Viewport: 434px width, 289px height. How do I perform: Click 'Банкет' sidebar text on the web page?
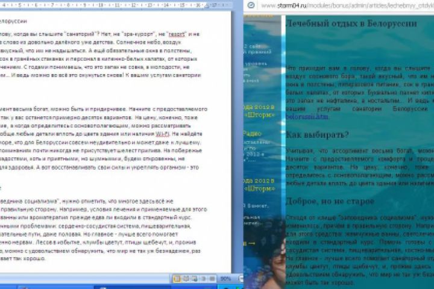[x=257, y=206]
